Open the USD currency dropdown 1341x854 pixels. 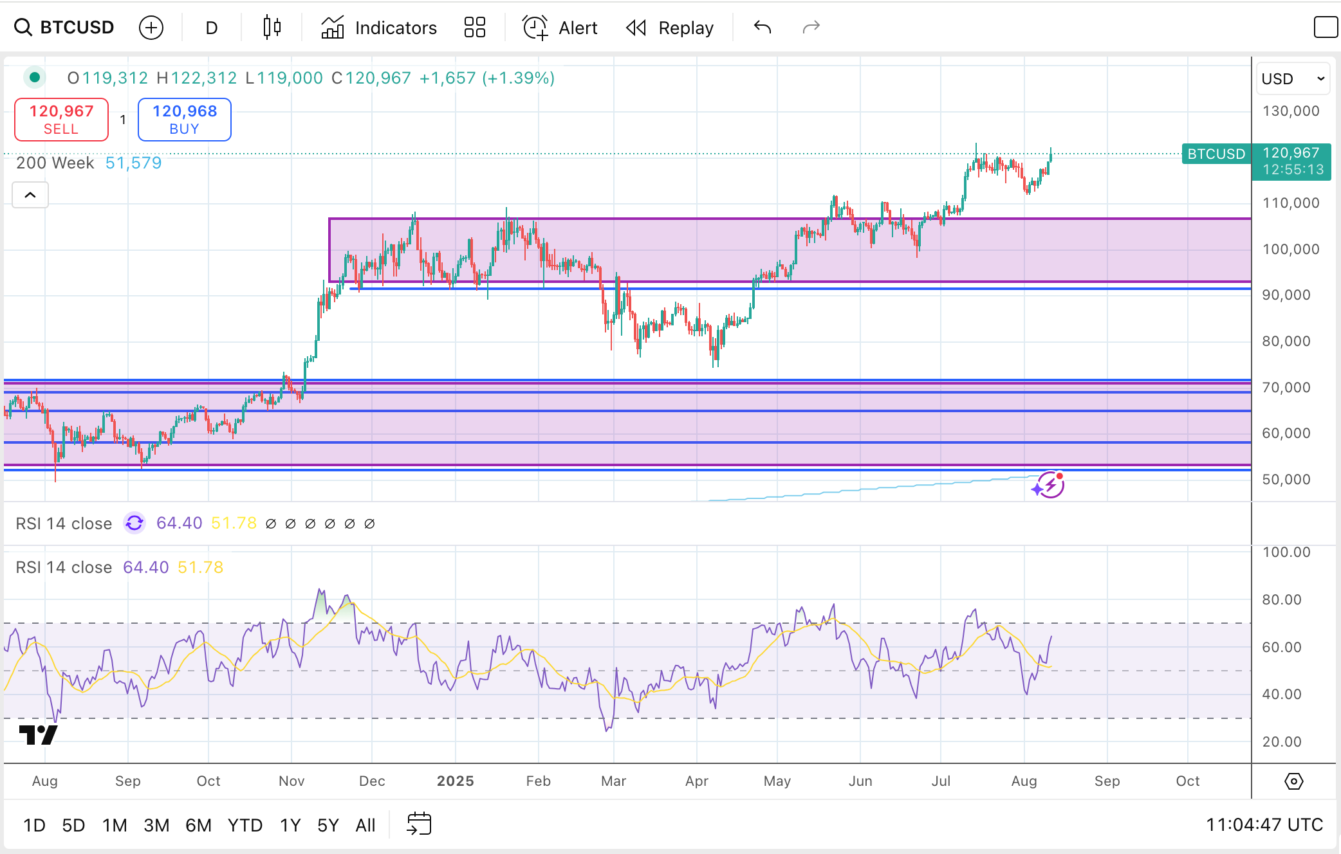[1293, 78]
